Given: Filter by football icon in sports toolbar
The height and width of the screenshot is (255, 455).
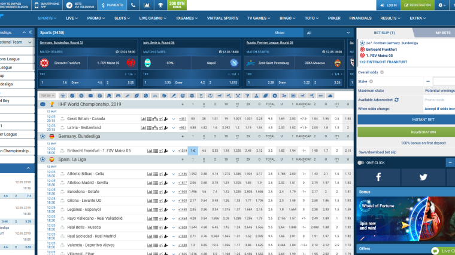Looking at the screenshot, I should (63, 96).
